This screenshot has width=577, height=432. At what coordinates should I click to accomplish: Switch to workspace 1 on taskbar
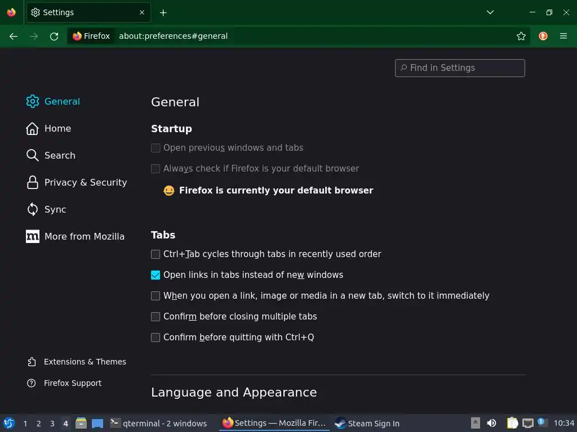coord(25,424)
